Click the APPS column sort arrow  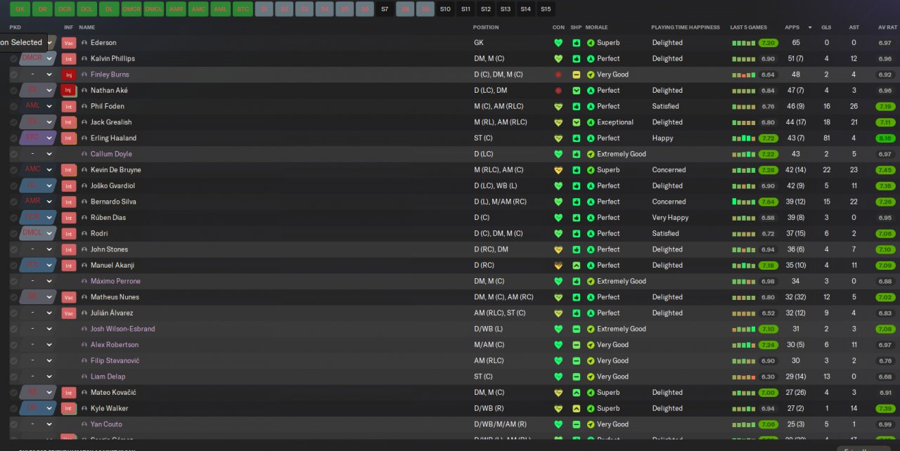coord(809,27)
